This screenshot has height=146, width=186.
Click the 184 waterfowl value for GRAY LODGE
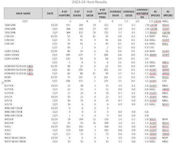[106, 55]
